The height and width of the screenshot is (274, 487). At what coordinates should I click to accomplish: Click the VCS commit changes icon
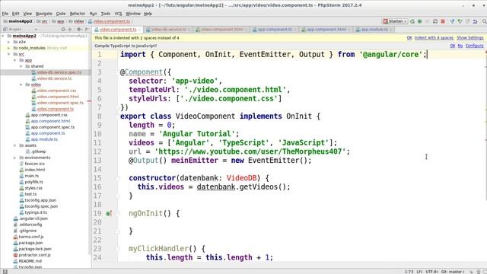click(460, 21)
